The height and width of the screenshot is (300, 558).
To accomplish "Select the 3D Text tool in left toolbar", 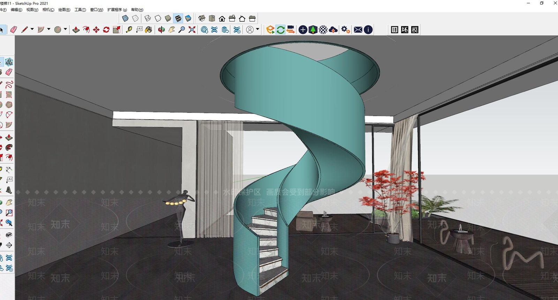I will (x=9, y=190).
